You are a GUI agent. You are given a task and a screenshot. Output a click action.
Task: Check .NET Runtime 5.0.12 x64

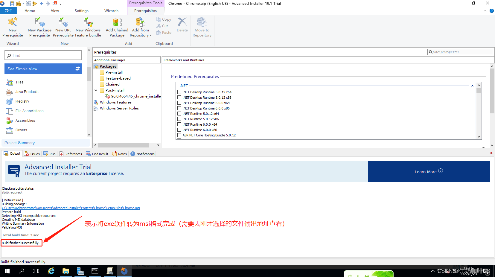click(179, 114)
